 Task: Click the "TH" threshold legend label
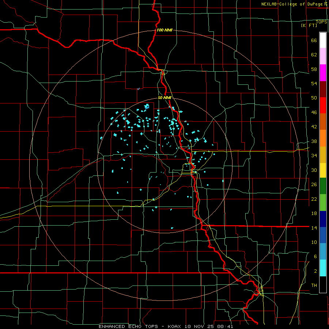click(314, 285)
